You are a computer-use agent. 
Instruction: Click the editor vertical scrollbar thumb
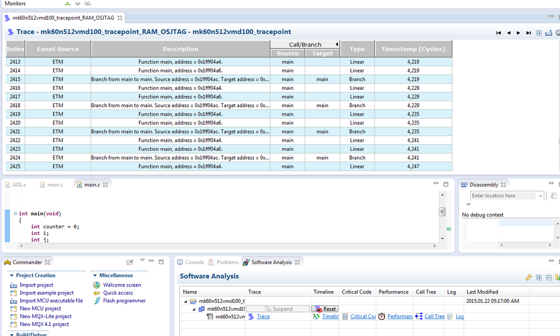coord(442,212)
